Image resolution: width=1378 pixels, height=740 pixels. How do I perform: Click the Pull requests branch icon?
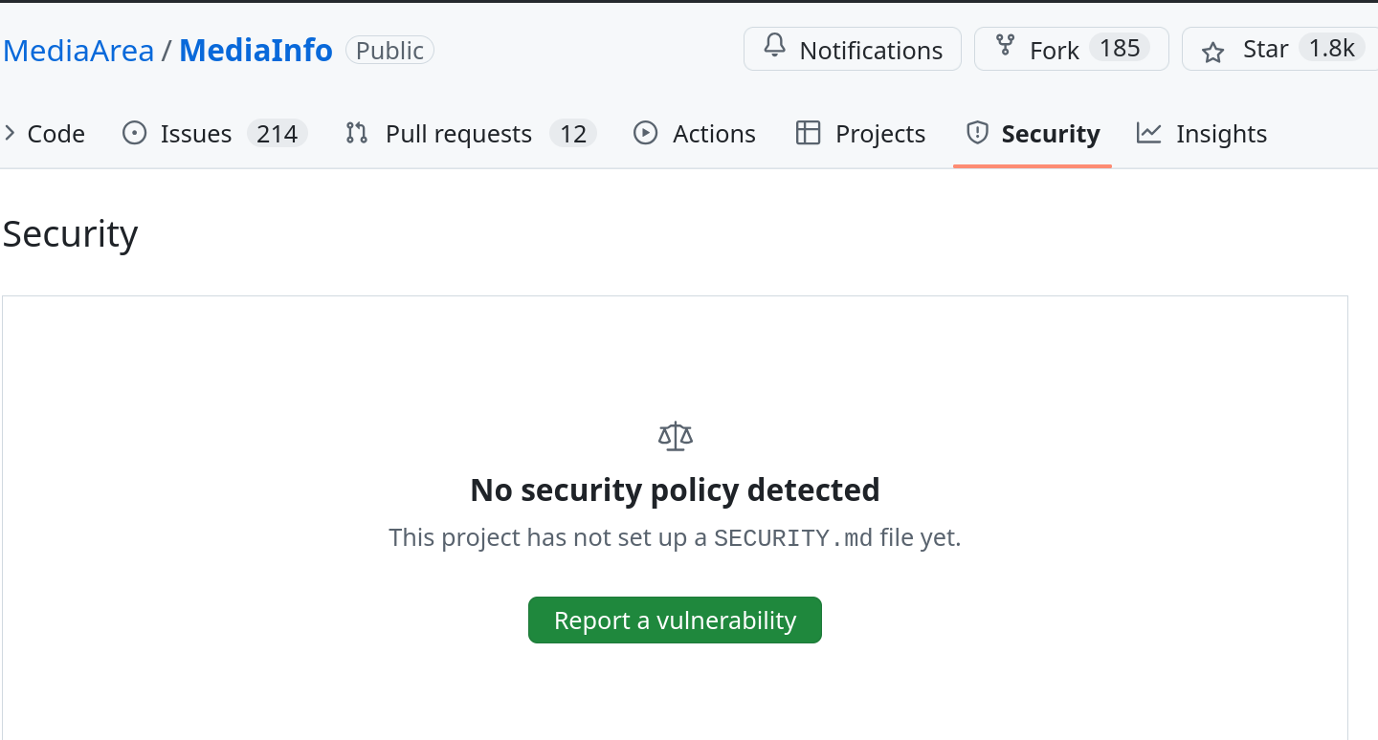[357, 134]
